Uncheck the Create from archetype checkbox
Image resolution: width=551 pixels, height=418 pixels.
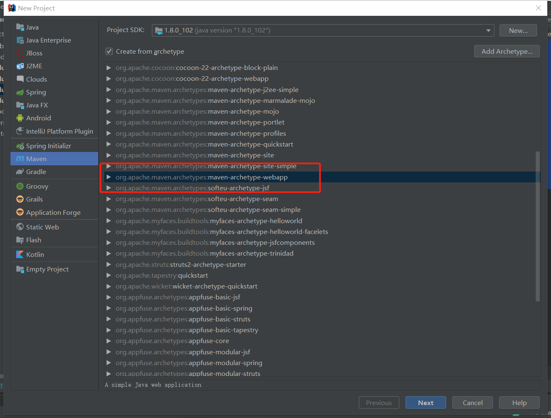pos(109,52)
